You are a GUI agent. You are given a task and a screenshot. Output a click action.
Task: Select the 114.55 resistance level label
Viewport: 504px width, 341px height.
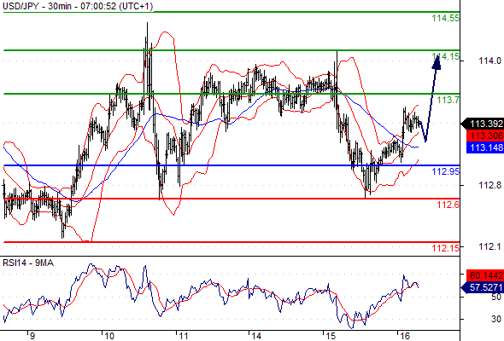point(446,18)
